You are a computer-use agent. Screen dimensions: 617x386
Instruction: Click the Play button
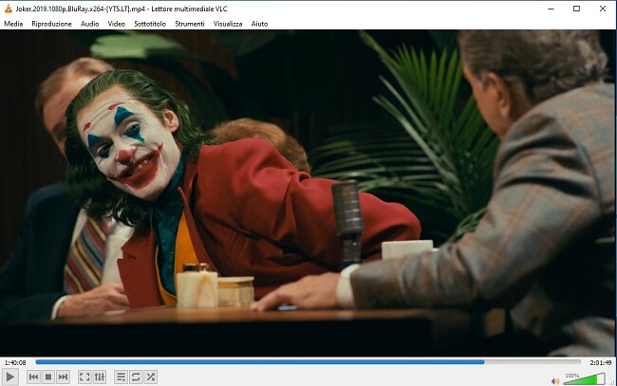(x=9, y=377)
